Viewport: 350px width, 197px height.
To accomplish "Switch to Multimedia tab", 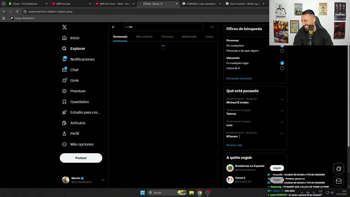I will tap(189, 37).
